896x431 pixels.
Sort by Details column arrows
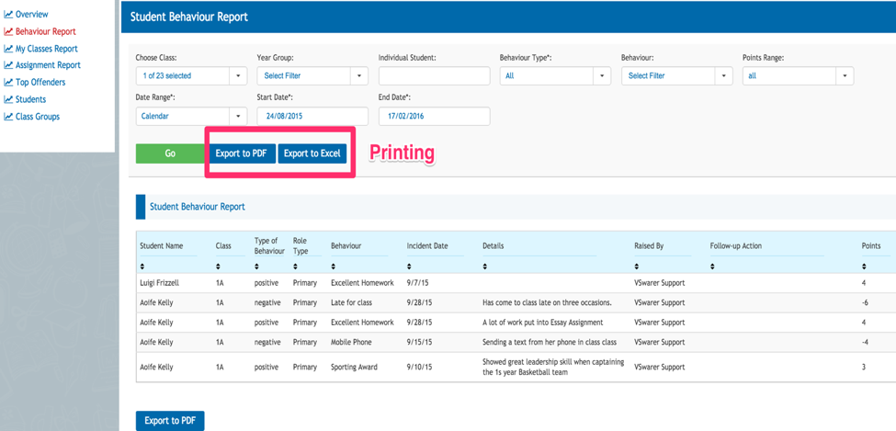point(485,267)
